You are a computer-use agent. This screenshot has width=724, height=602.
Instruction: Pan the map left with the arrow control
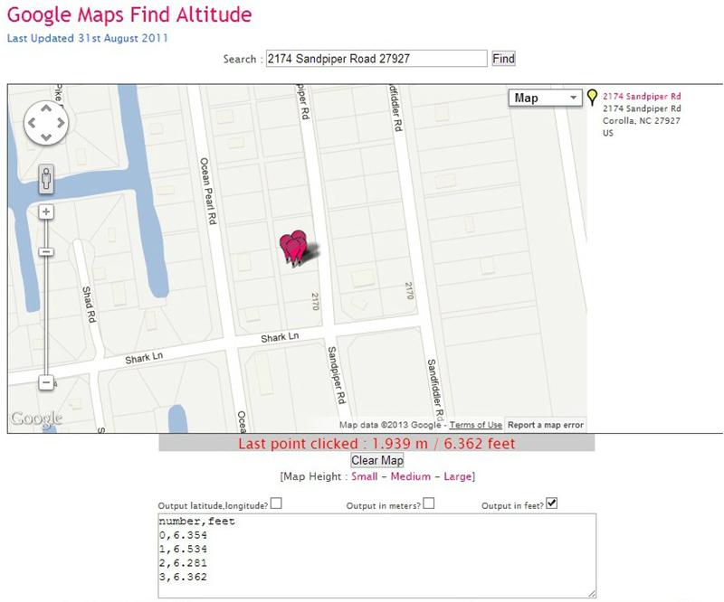[x=32, y=123]
